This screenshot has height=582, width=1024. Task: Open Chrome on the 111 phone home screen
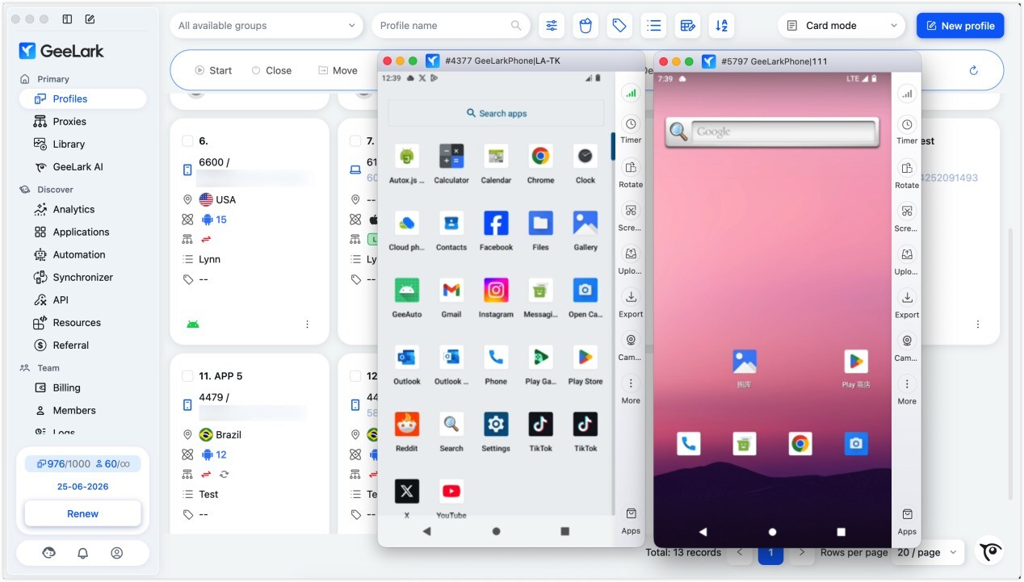tap(799, 443)
